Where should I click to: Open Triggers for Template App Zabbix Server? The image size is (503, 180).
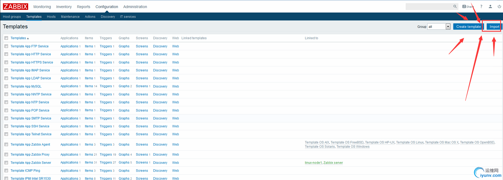[106, 163]
